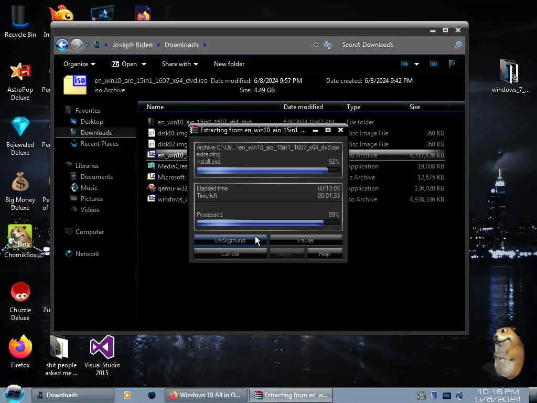The image size is (537, 403).
Task: Open the Share with dropdown
Action: tap(180, 64)
